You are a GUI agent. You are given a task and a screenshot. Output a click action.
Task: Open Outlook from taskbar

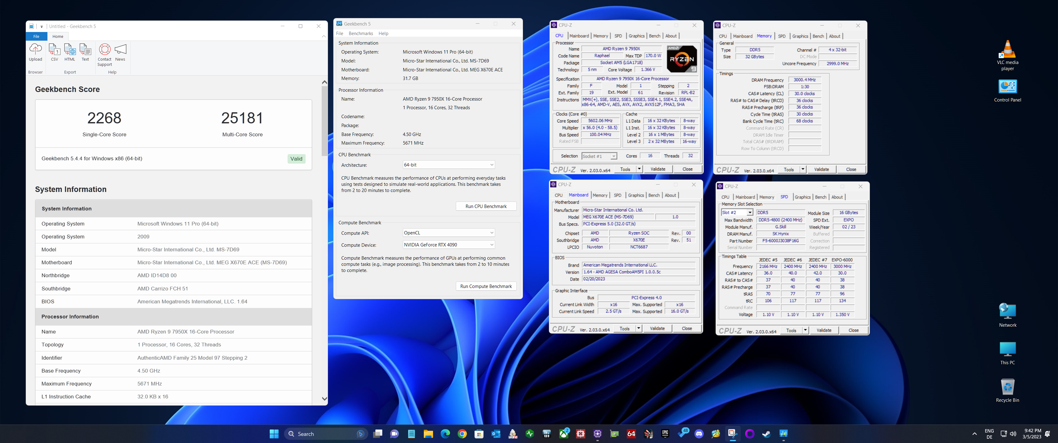[x=496, y=433]
